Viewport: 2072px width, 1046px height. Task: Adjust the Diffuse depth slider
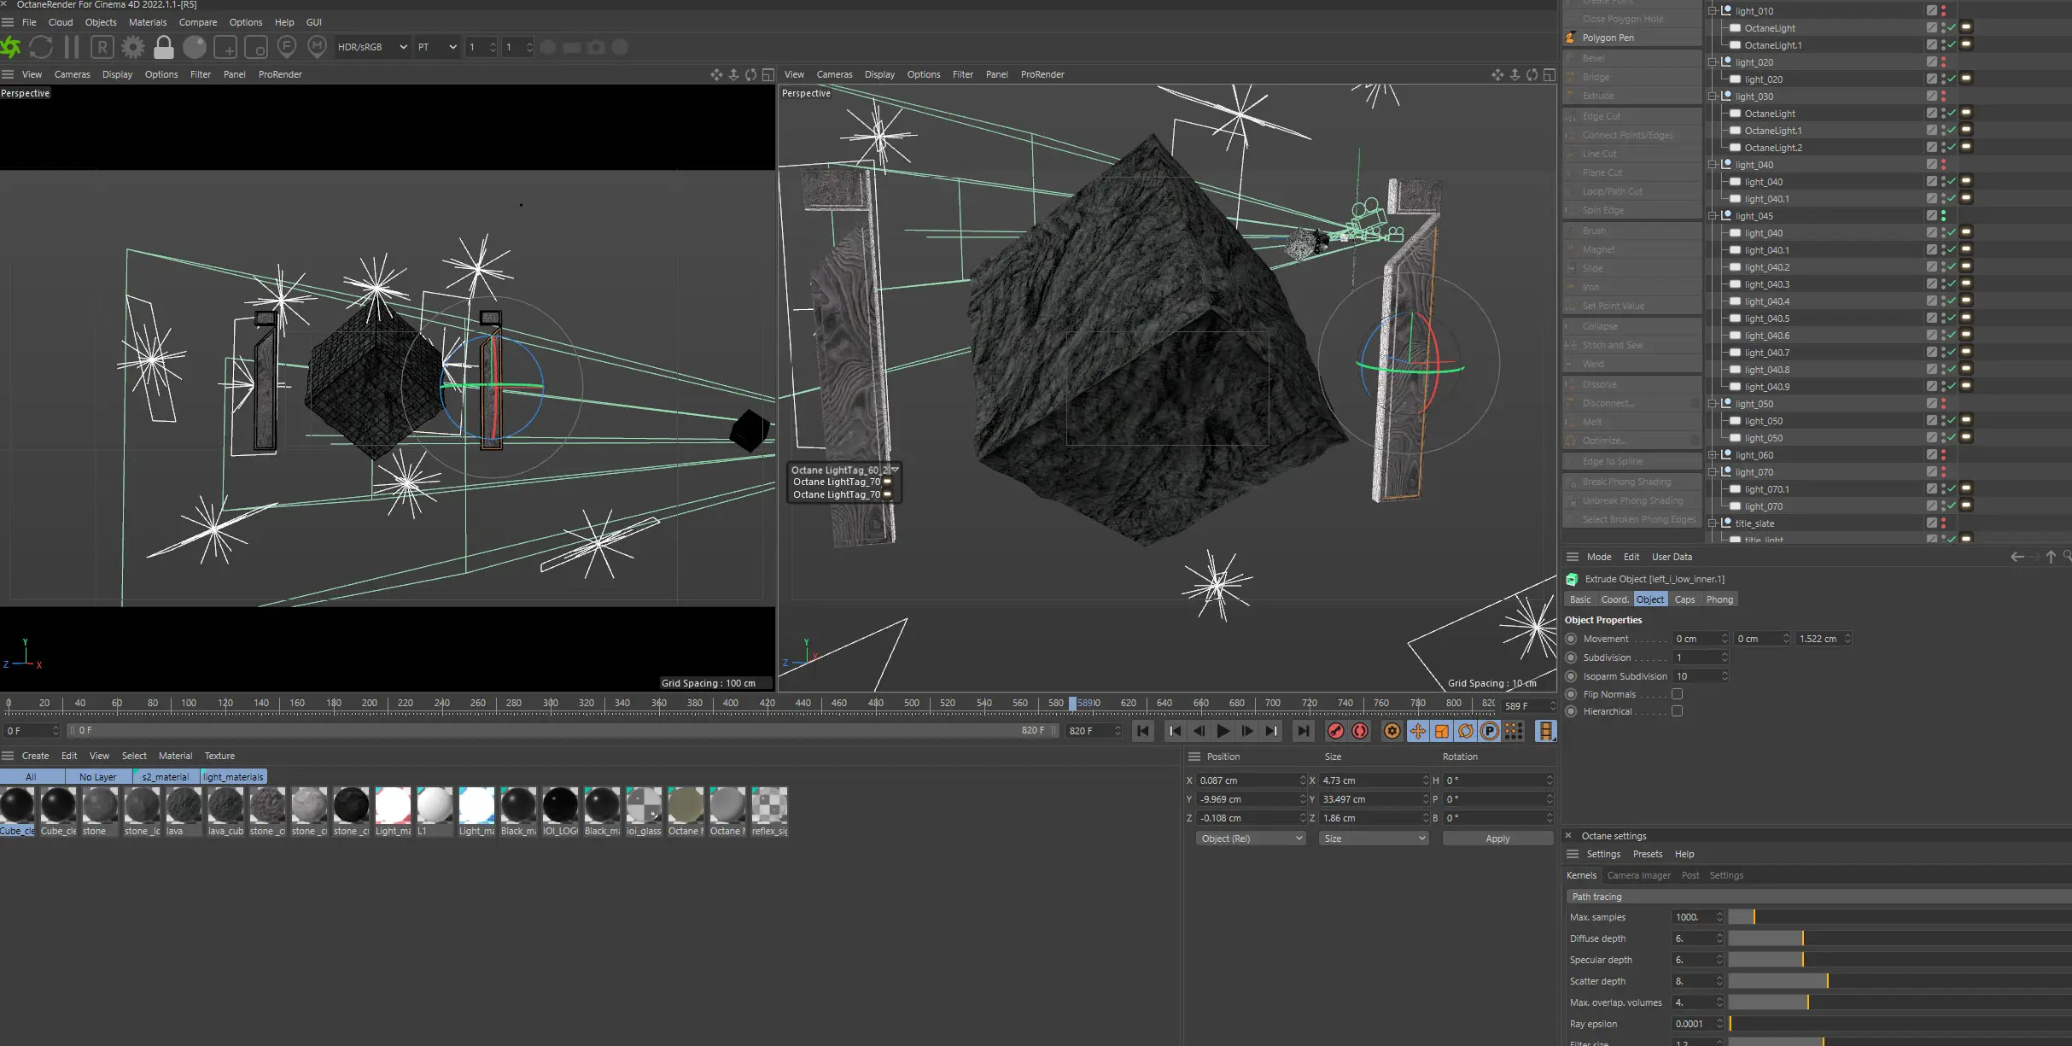(1801, 938)
